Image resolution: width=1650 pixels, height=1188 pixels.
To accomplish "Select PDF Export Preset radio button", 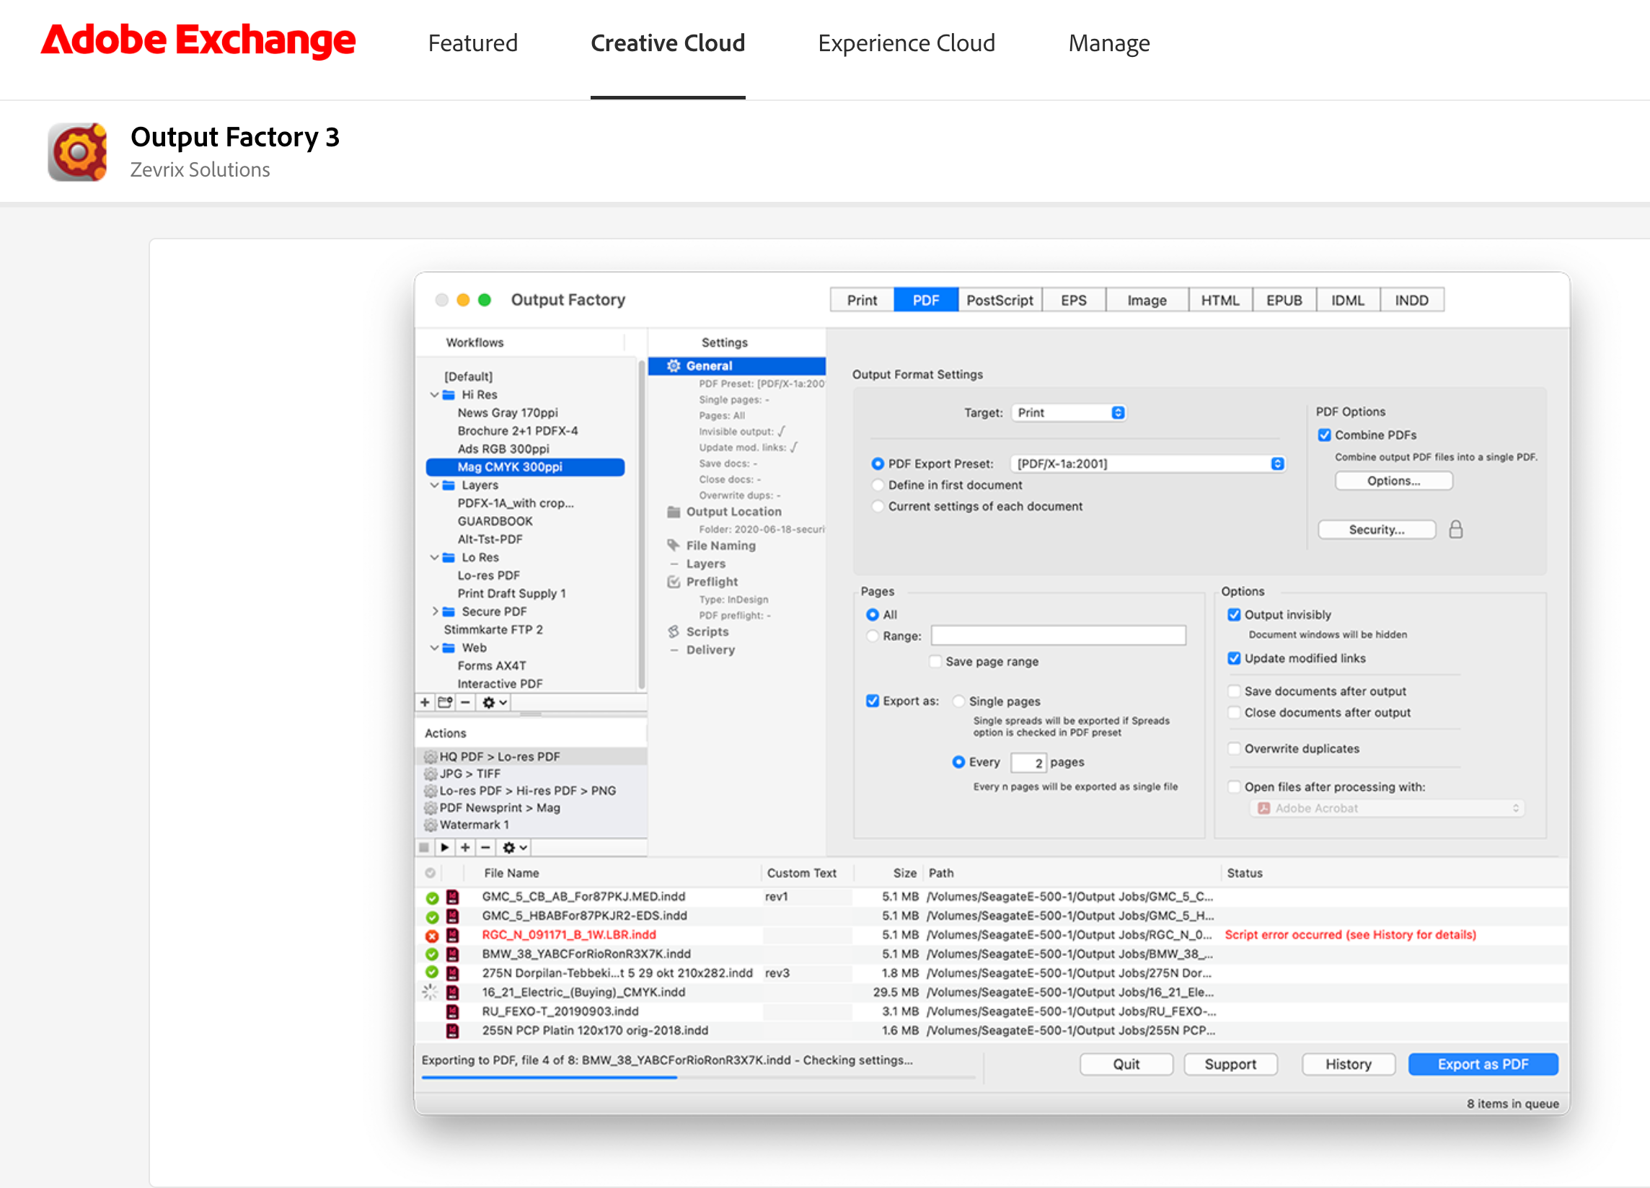I will click(x=878, y=464).
